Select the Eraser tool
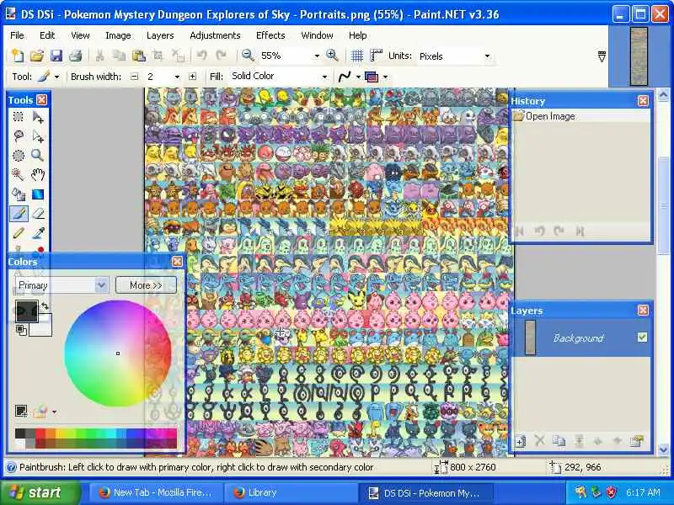 [x=38, y=214]
